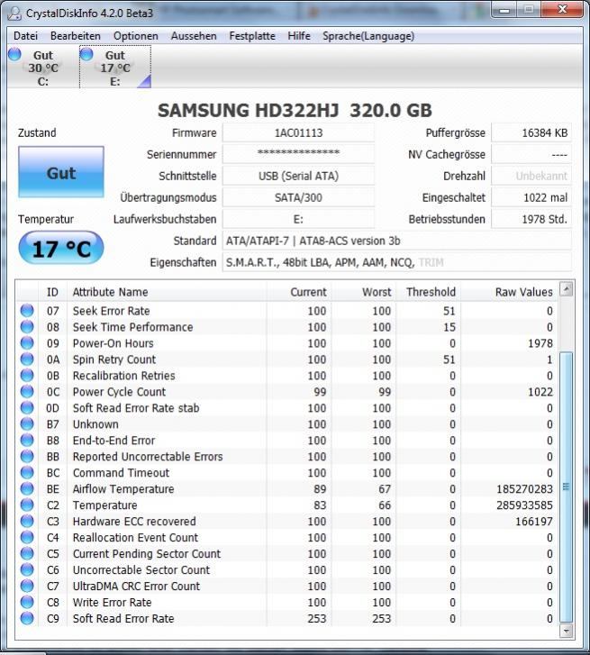Click raw value 285933585 of Temperature row
Screen dimensions: 590x655
[x=524, y=505]
